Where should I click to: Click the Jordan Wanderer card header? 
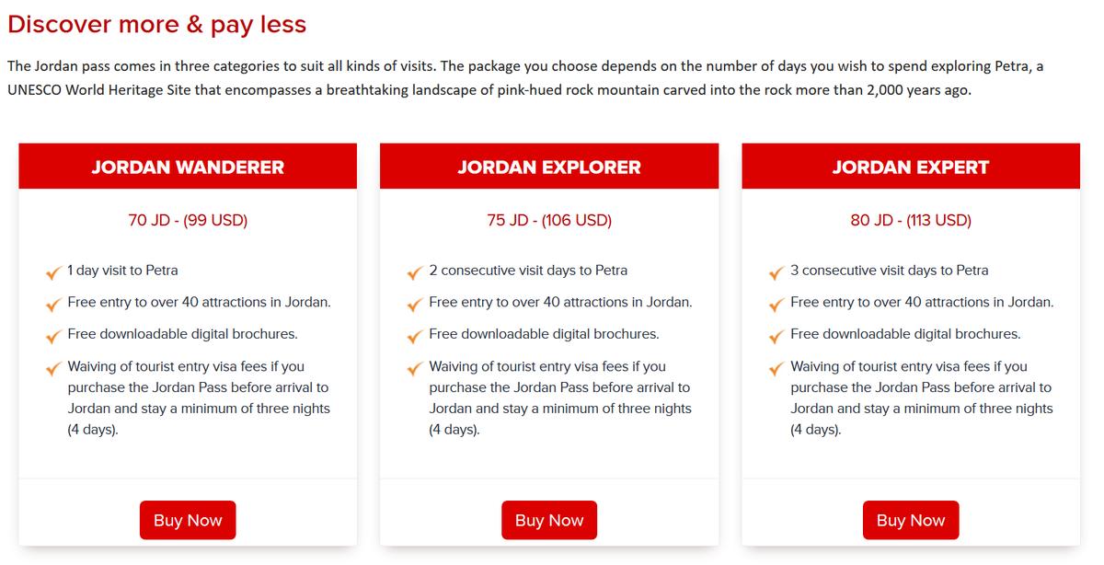188,167
